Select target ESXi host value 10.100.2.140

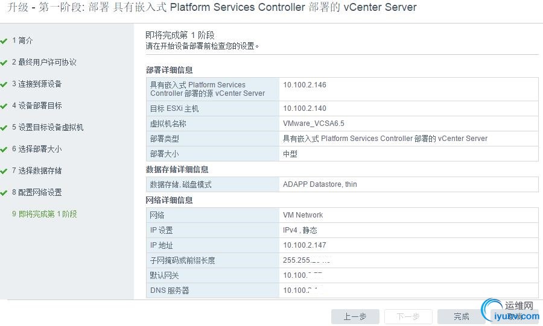pos(305,108)
